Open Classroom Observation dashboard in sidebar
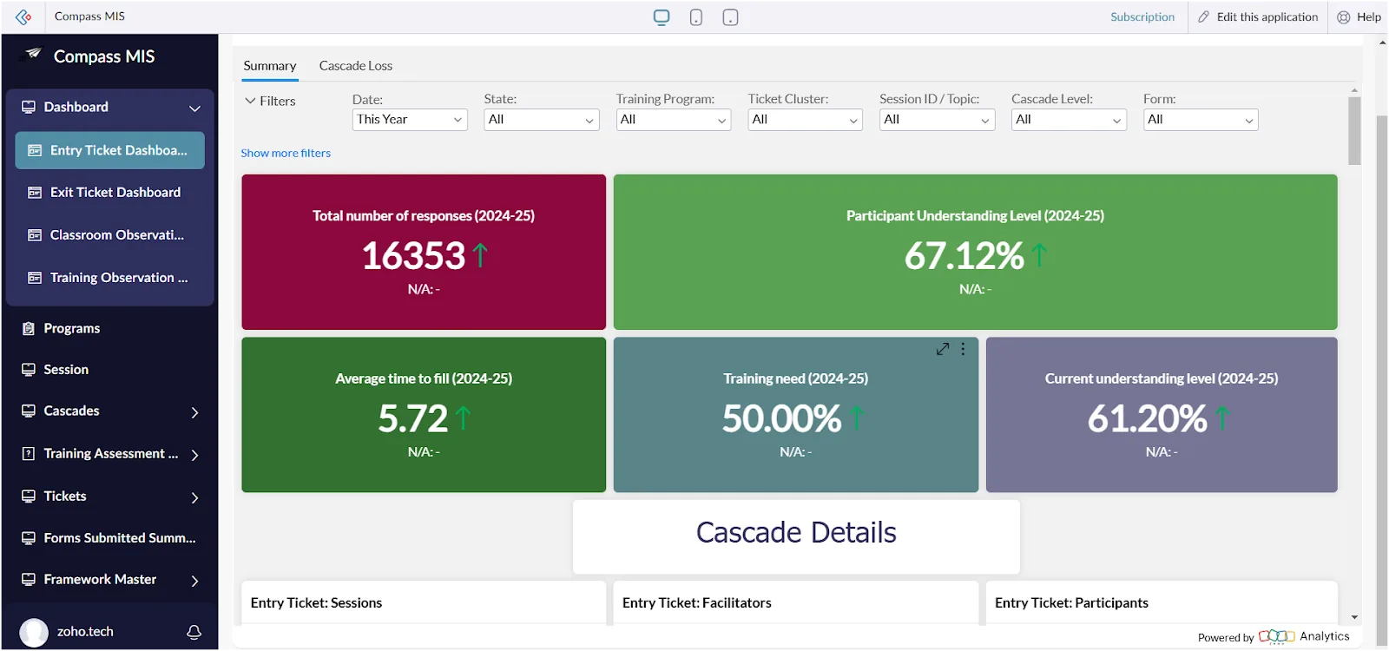Image resolution: width=1389 pixels, height=651 pixels. click(x=109, y=235)
